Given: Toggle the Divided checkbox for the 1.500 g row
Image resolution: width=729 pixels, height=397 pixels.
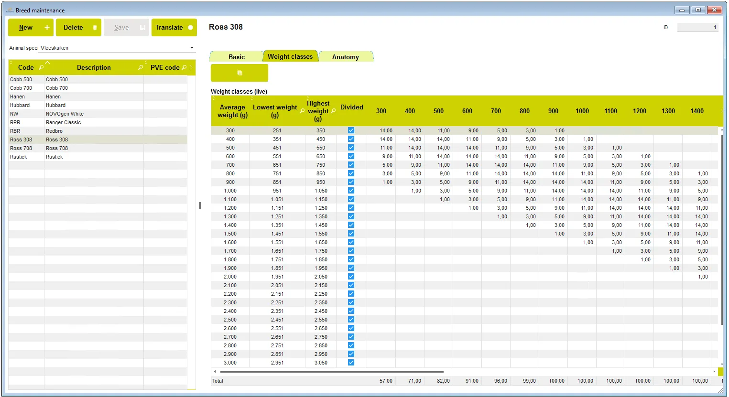Looking at the screenshot, I should tap(351, 234).
